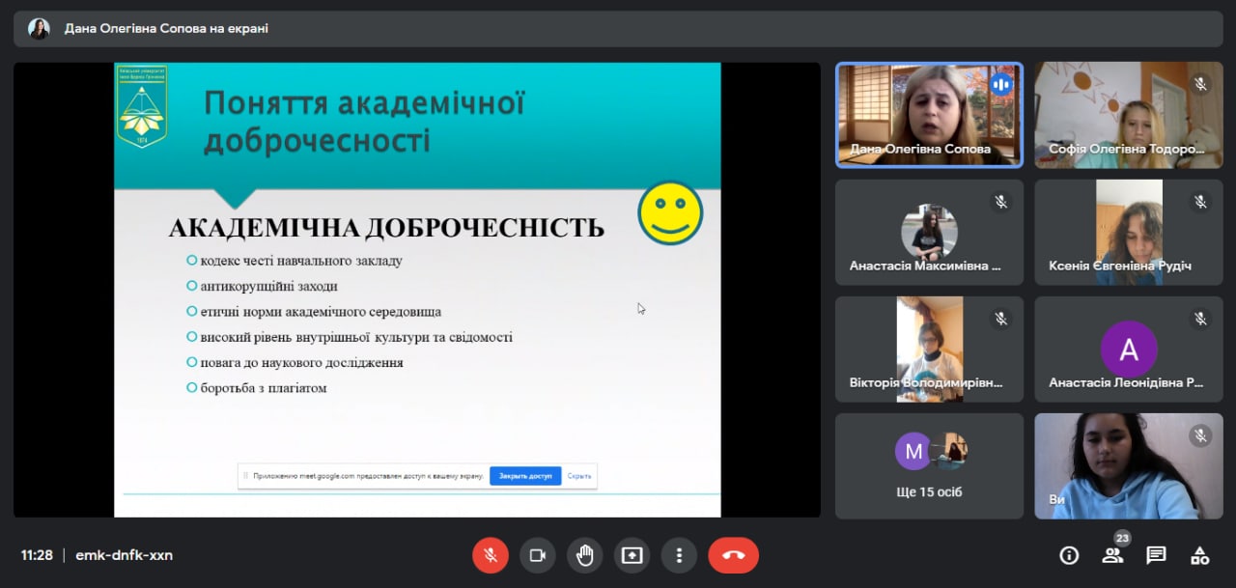Click the screen-share notice text about meet.google.com
The image size is (1236, 588).
tap(369, 476)
